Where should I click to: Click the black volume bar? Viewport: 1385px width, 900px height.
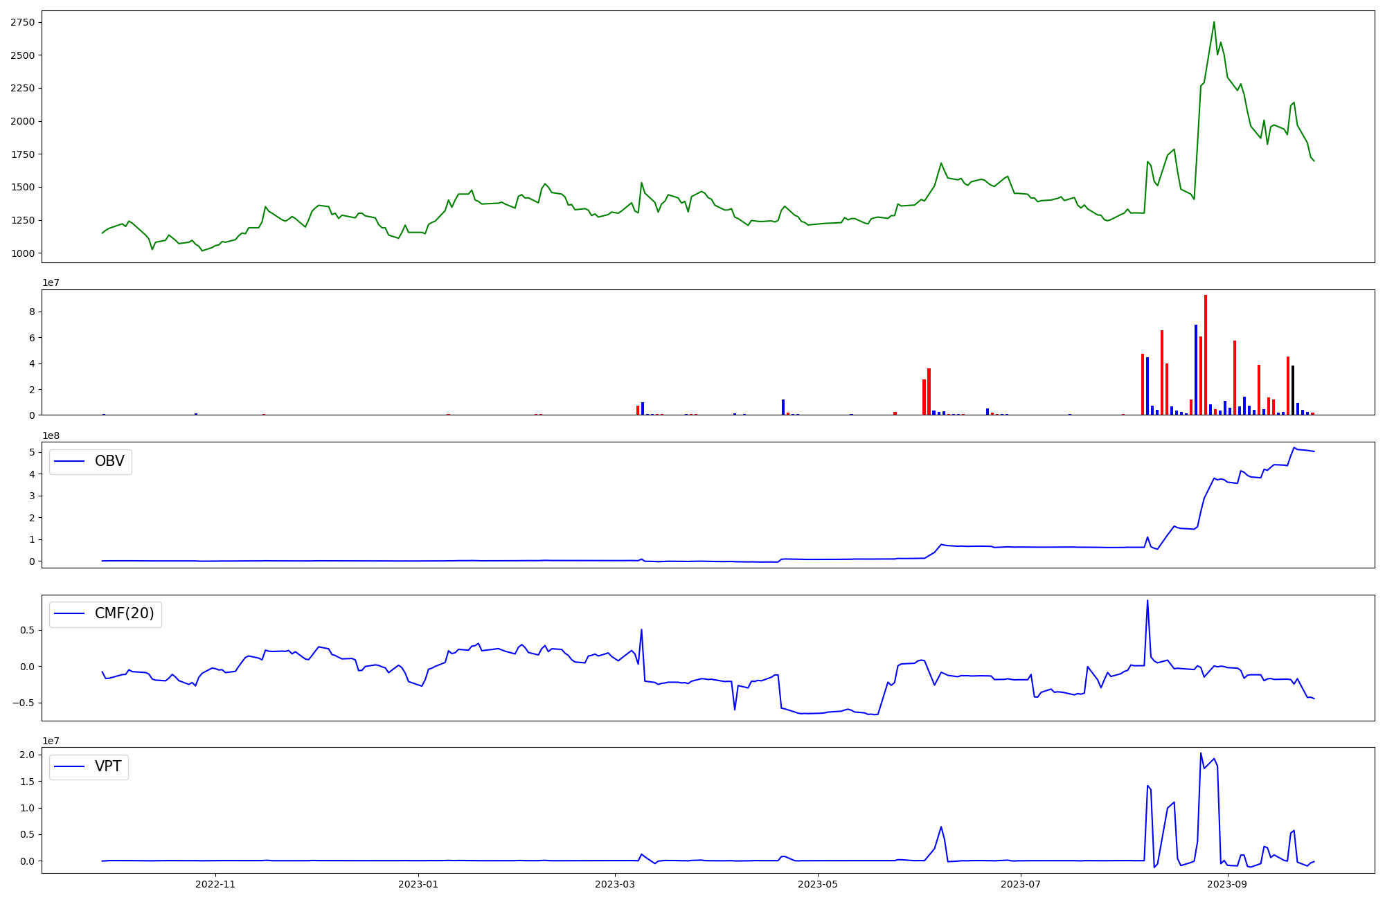click(1292, 390)
